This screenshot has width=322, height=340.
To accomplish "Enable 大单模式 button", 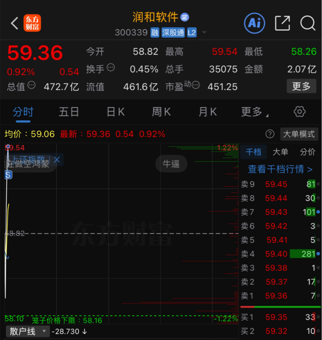I will pos(299,134).
